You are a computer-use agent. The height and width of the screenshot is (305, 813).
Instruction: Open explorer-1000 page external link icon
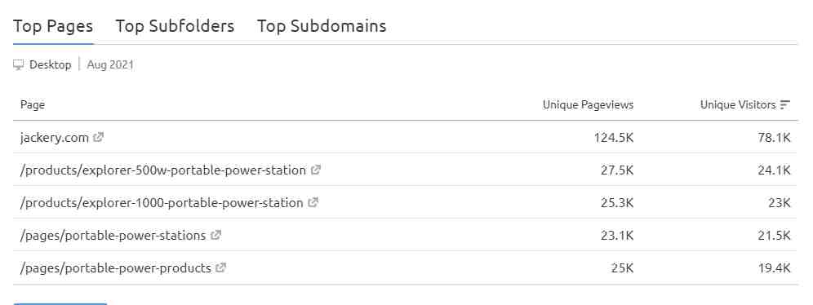[x=313, y=202]
